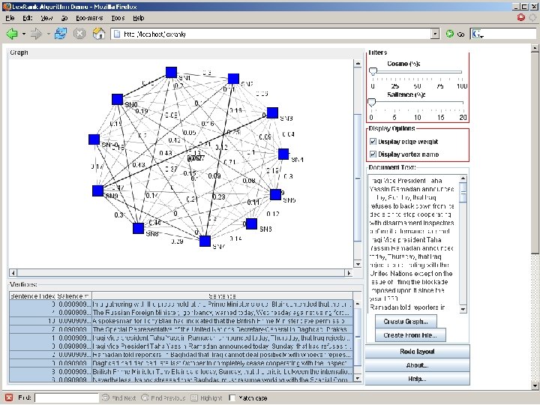Click the About button
540x405 pixels.
click(417, 365)
